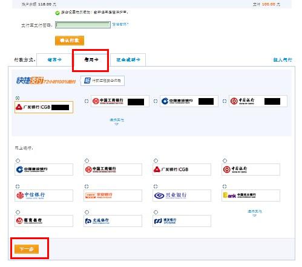This screenshot has height=267, width=302.
Task: Focus the Alipay payment password field
Action: coord(83,25)
